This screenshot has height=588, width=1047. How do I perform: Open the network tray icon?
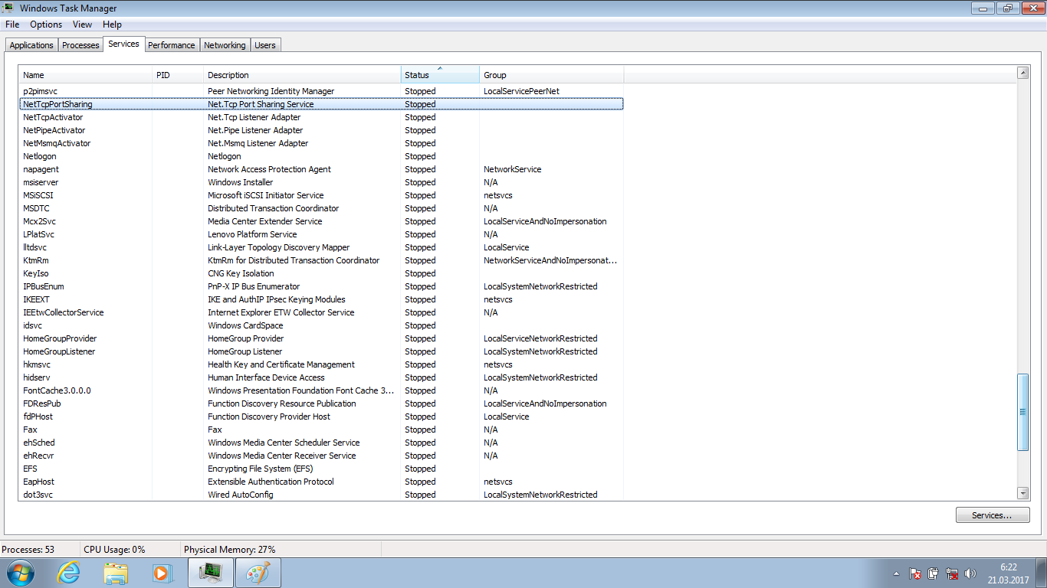point(952,573)
